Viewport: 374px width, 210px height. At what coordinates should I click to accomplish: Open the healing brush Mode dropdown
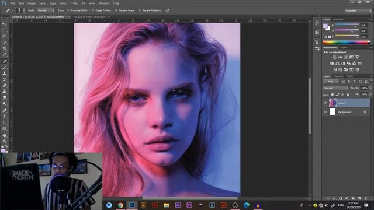coord(46,10)
